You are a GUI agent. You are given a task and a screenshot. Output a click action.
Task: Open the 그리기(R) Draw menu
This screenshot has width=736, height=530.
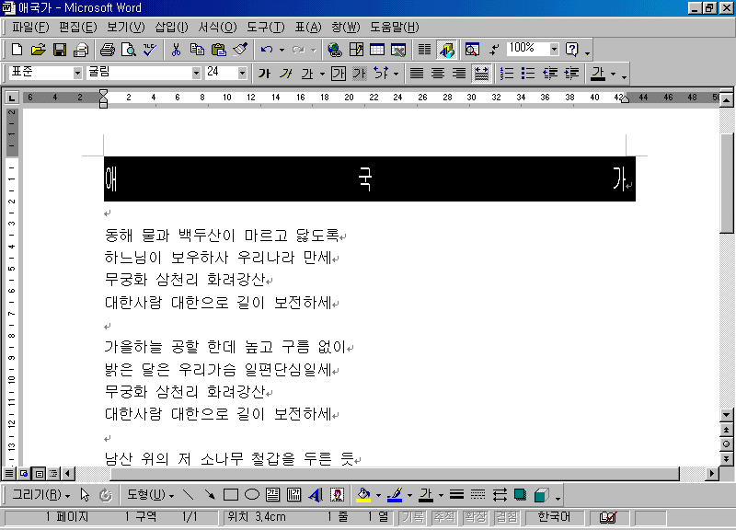tap(40, 495)
